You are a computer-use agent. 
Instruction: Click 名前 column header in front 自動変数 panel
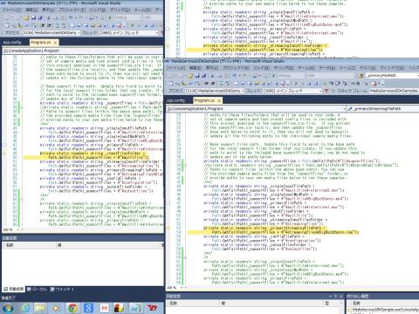pyautogui.click(x=193, y=304)
